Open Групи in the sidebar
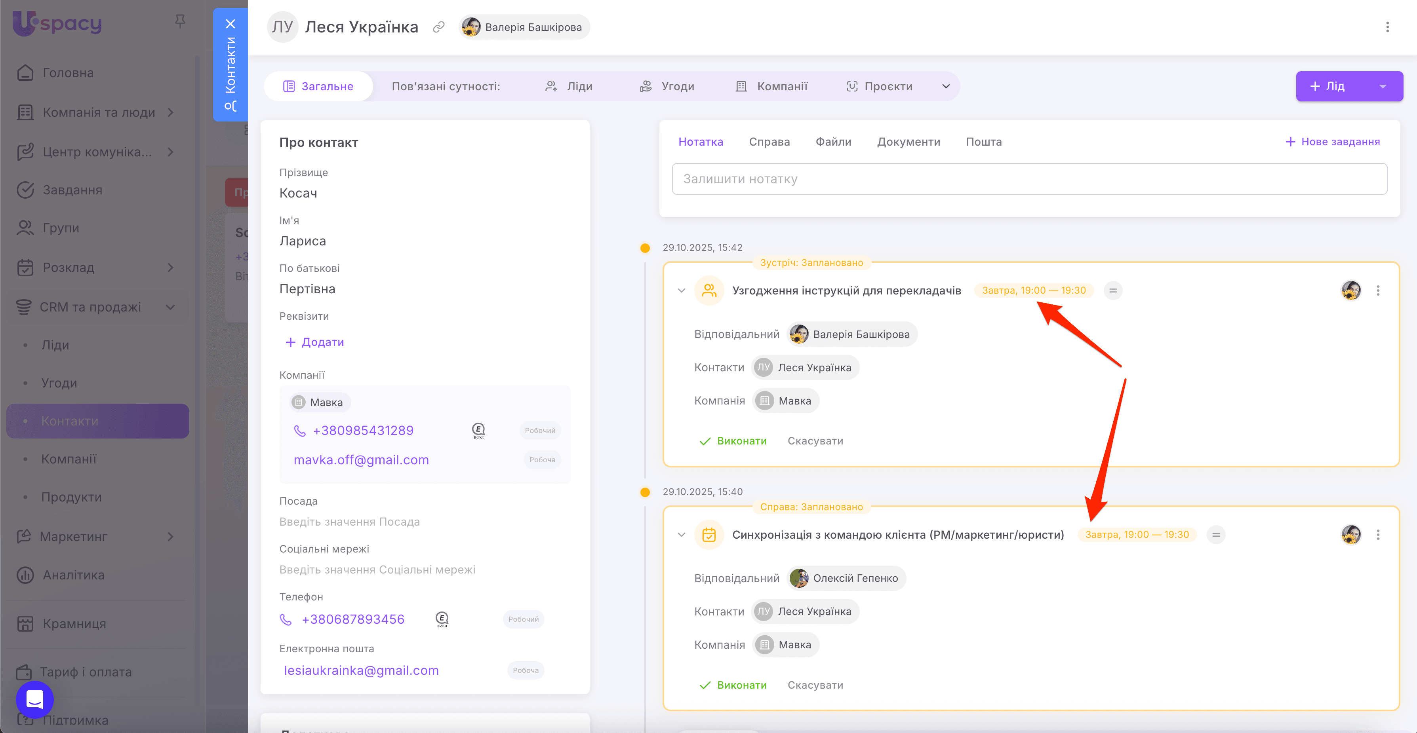The image size is (1417, 733). tap(61, 228)
